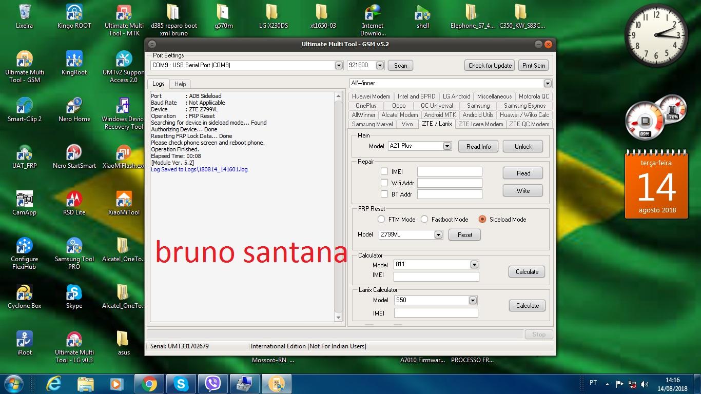
Task: Click the Lanix Calculator Calculate button
Action: click(x=528, y=306)
